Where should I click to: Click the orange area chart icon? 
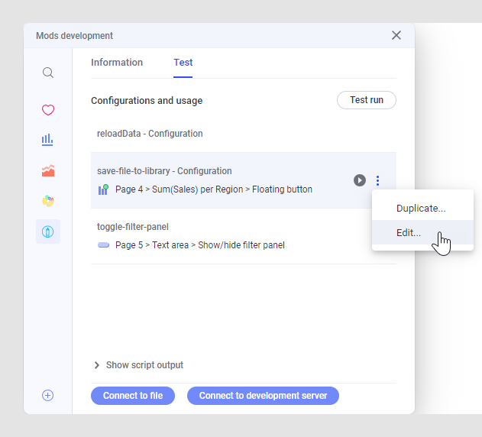[48, 171]
